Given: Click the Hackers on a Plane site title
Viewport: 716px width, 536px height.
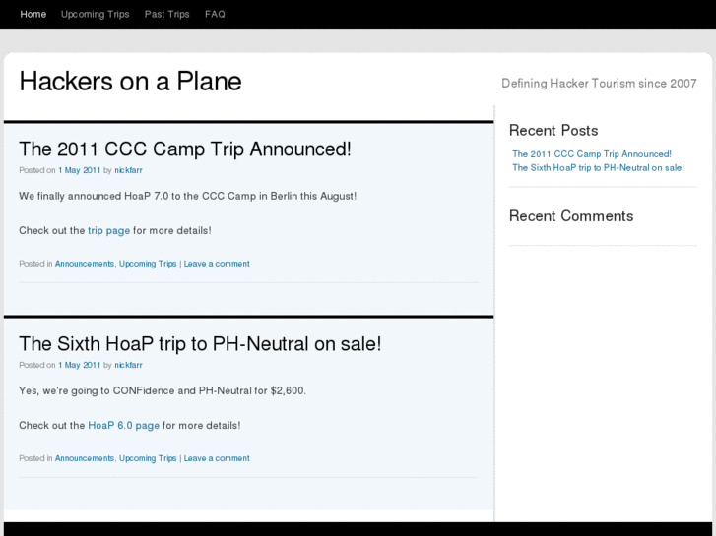Looking at the screenshot, I should (x=130, y=82).
